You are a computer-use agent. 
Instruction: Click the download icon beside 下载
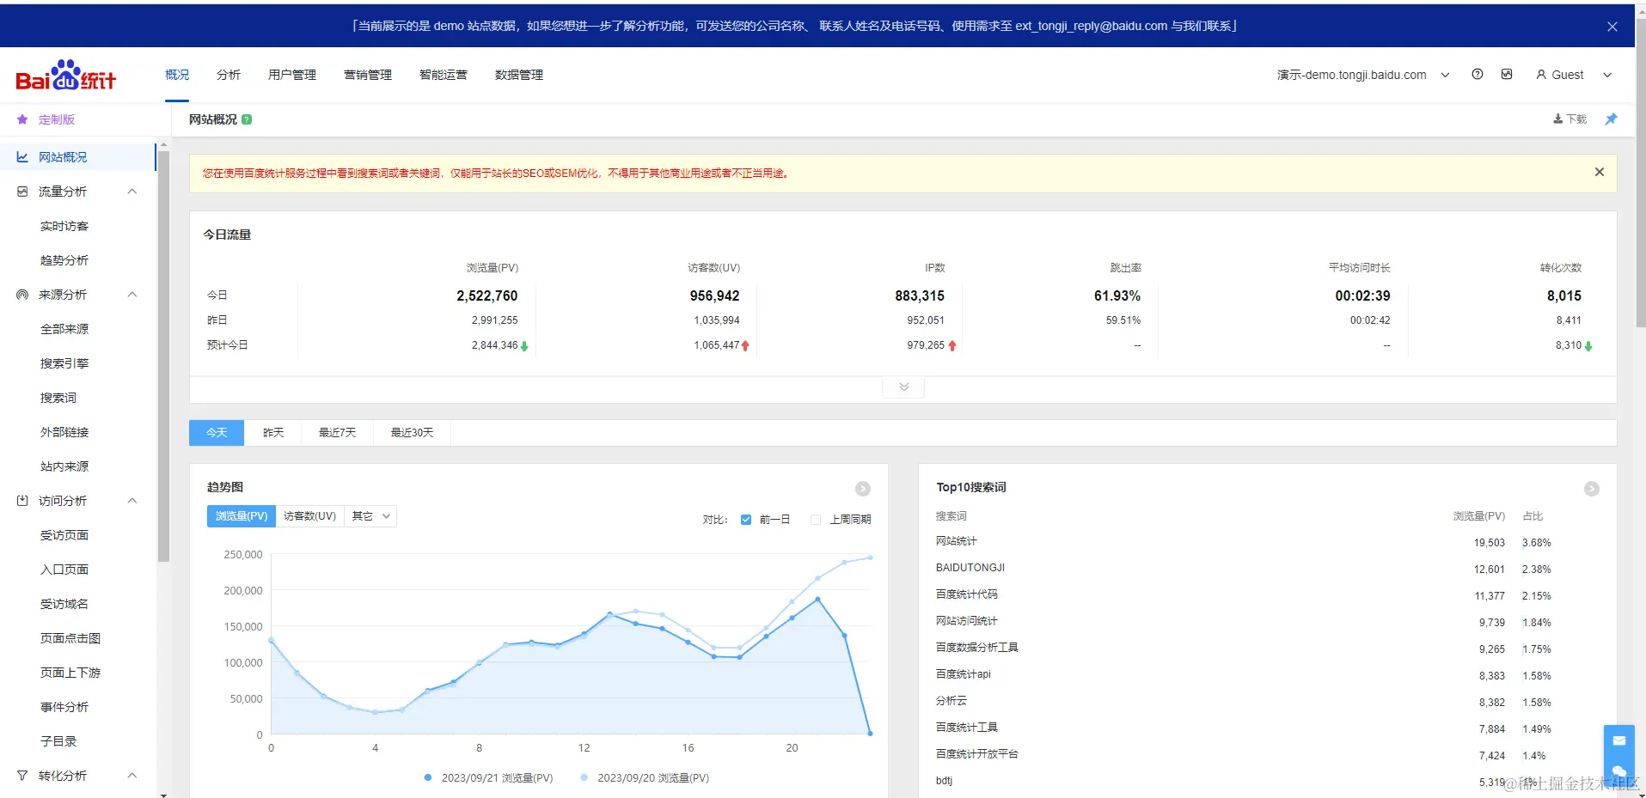pyautogui.click(x=1558, y=119)
